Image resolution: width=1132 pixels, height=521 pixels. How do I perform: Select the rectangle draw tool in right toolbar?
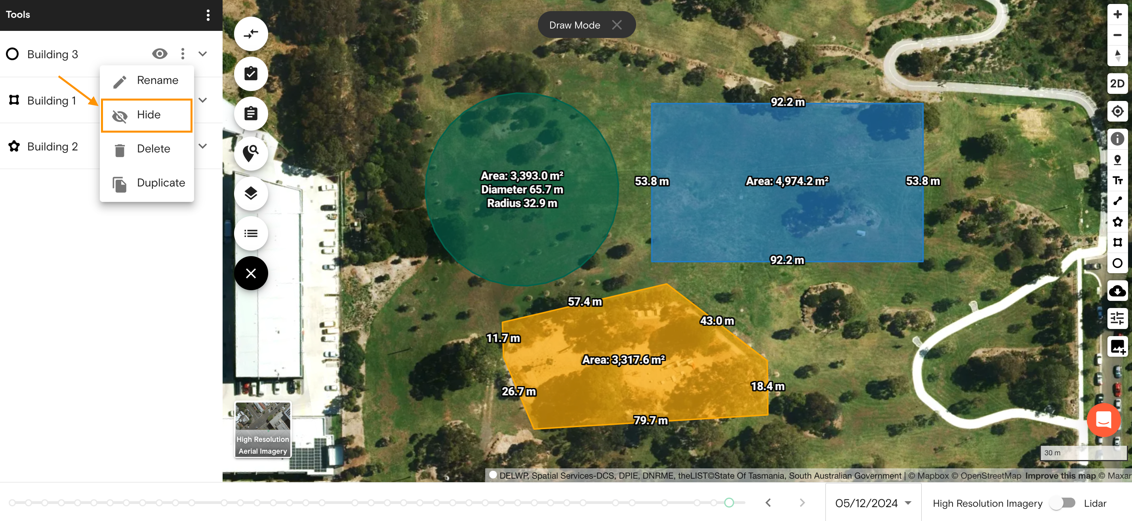(1117, 243)
